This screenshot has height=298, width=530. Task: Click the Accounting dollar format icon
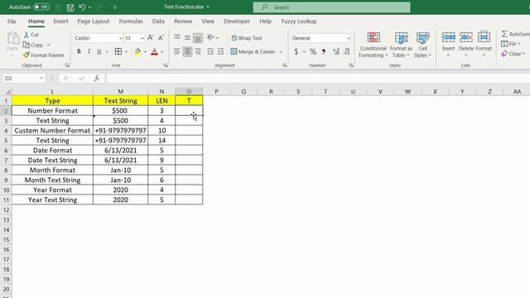[x=296, y=51]
